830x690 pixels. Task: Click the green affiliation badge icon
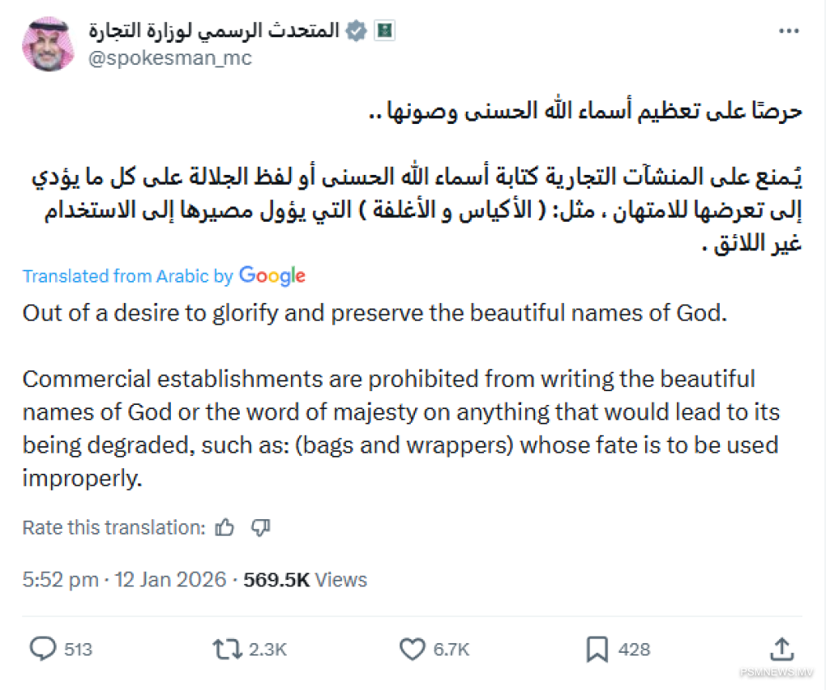(383, 31)
